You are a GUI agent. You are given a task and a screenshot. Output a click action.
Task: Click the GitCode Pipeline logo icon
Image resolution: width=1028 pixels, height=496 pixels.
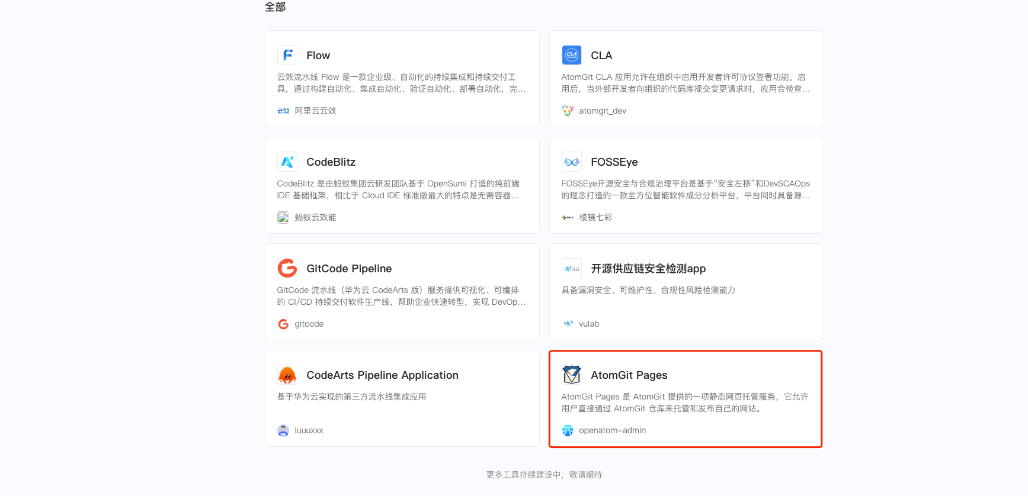pyautogui.click(x=287, y=268)
